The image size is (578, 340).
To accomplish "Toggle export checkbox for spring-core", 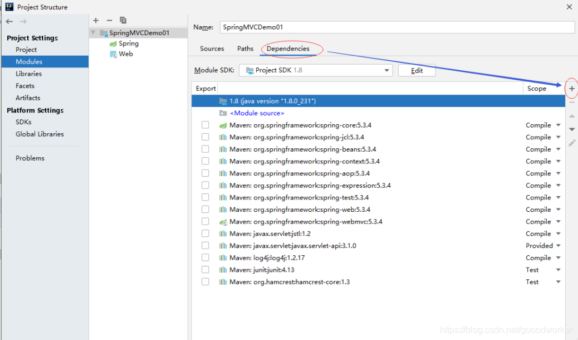I will [205, 125].
